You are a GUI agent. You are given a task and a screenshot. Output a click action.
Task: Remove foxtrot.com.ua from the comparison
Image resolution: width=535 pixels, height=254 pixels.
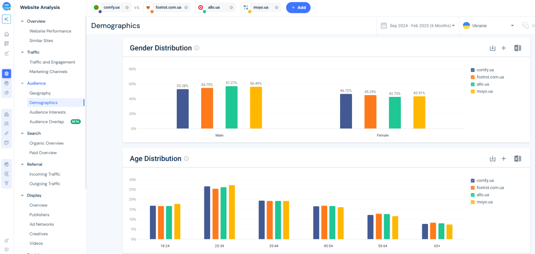[x=186, y=8]
